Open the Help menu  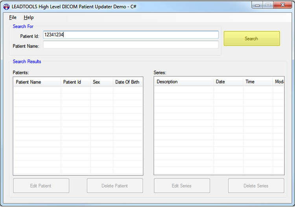pyautogui.click(x=29, y=17)
